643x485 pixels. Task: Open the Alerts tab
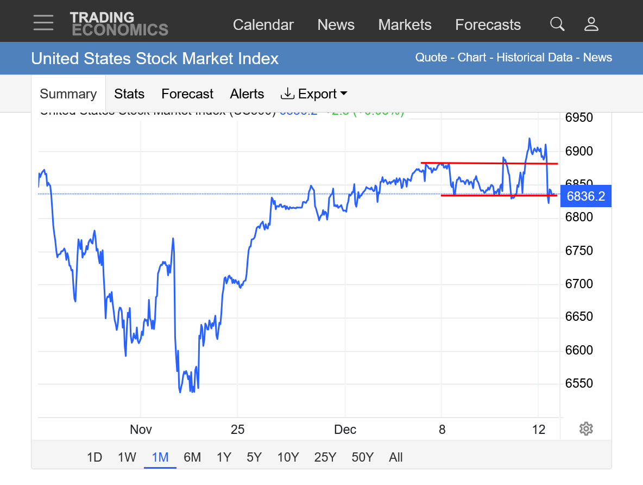247,94
